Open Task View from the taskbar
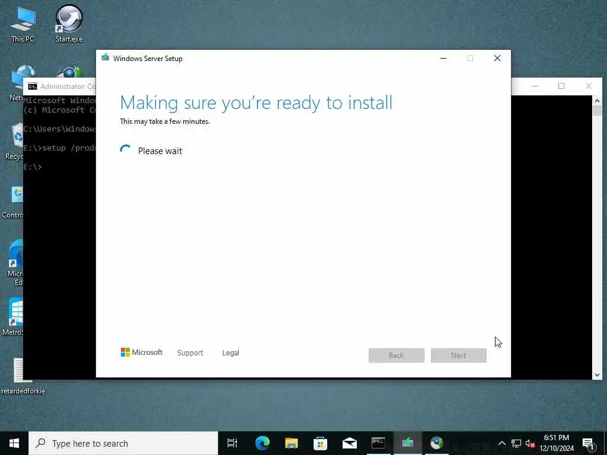Screen dimensions: 607x455 (232, 443)
